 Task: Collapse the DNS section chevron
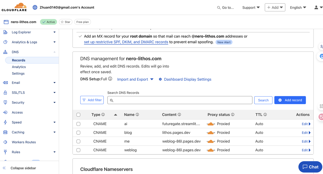click(x=55, y=52)
